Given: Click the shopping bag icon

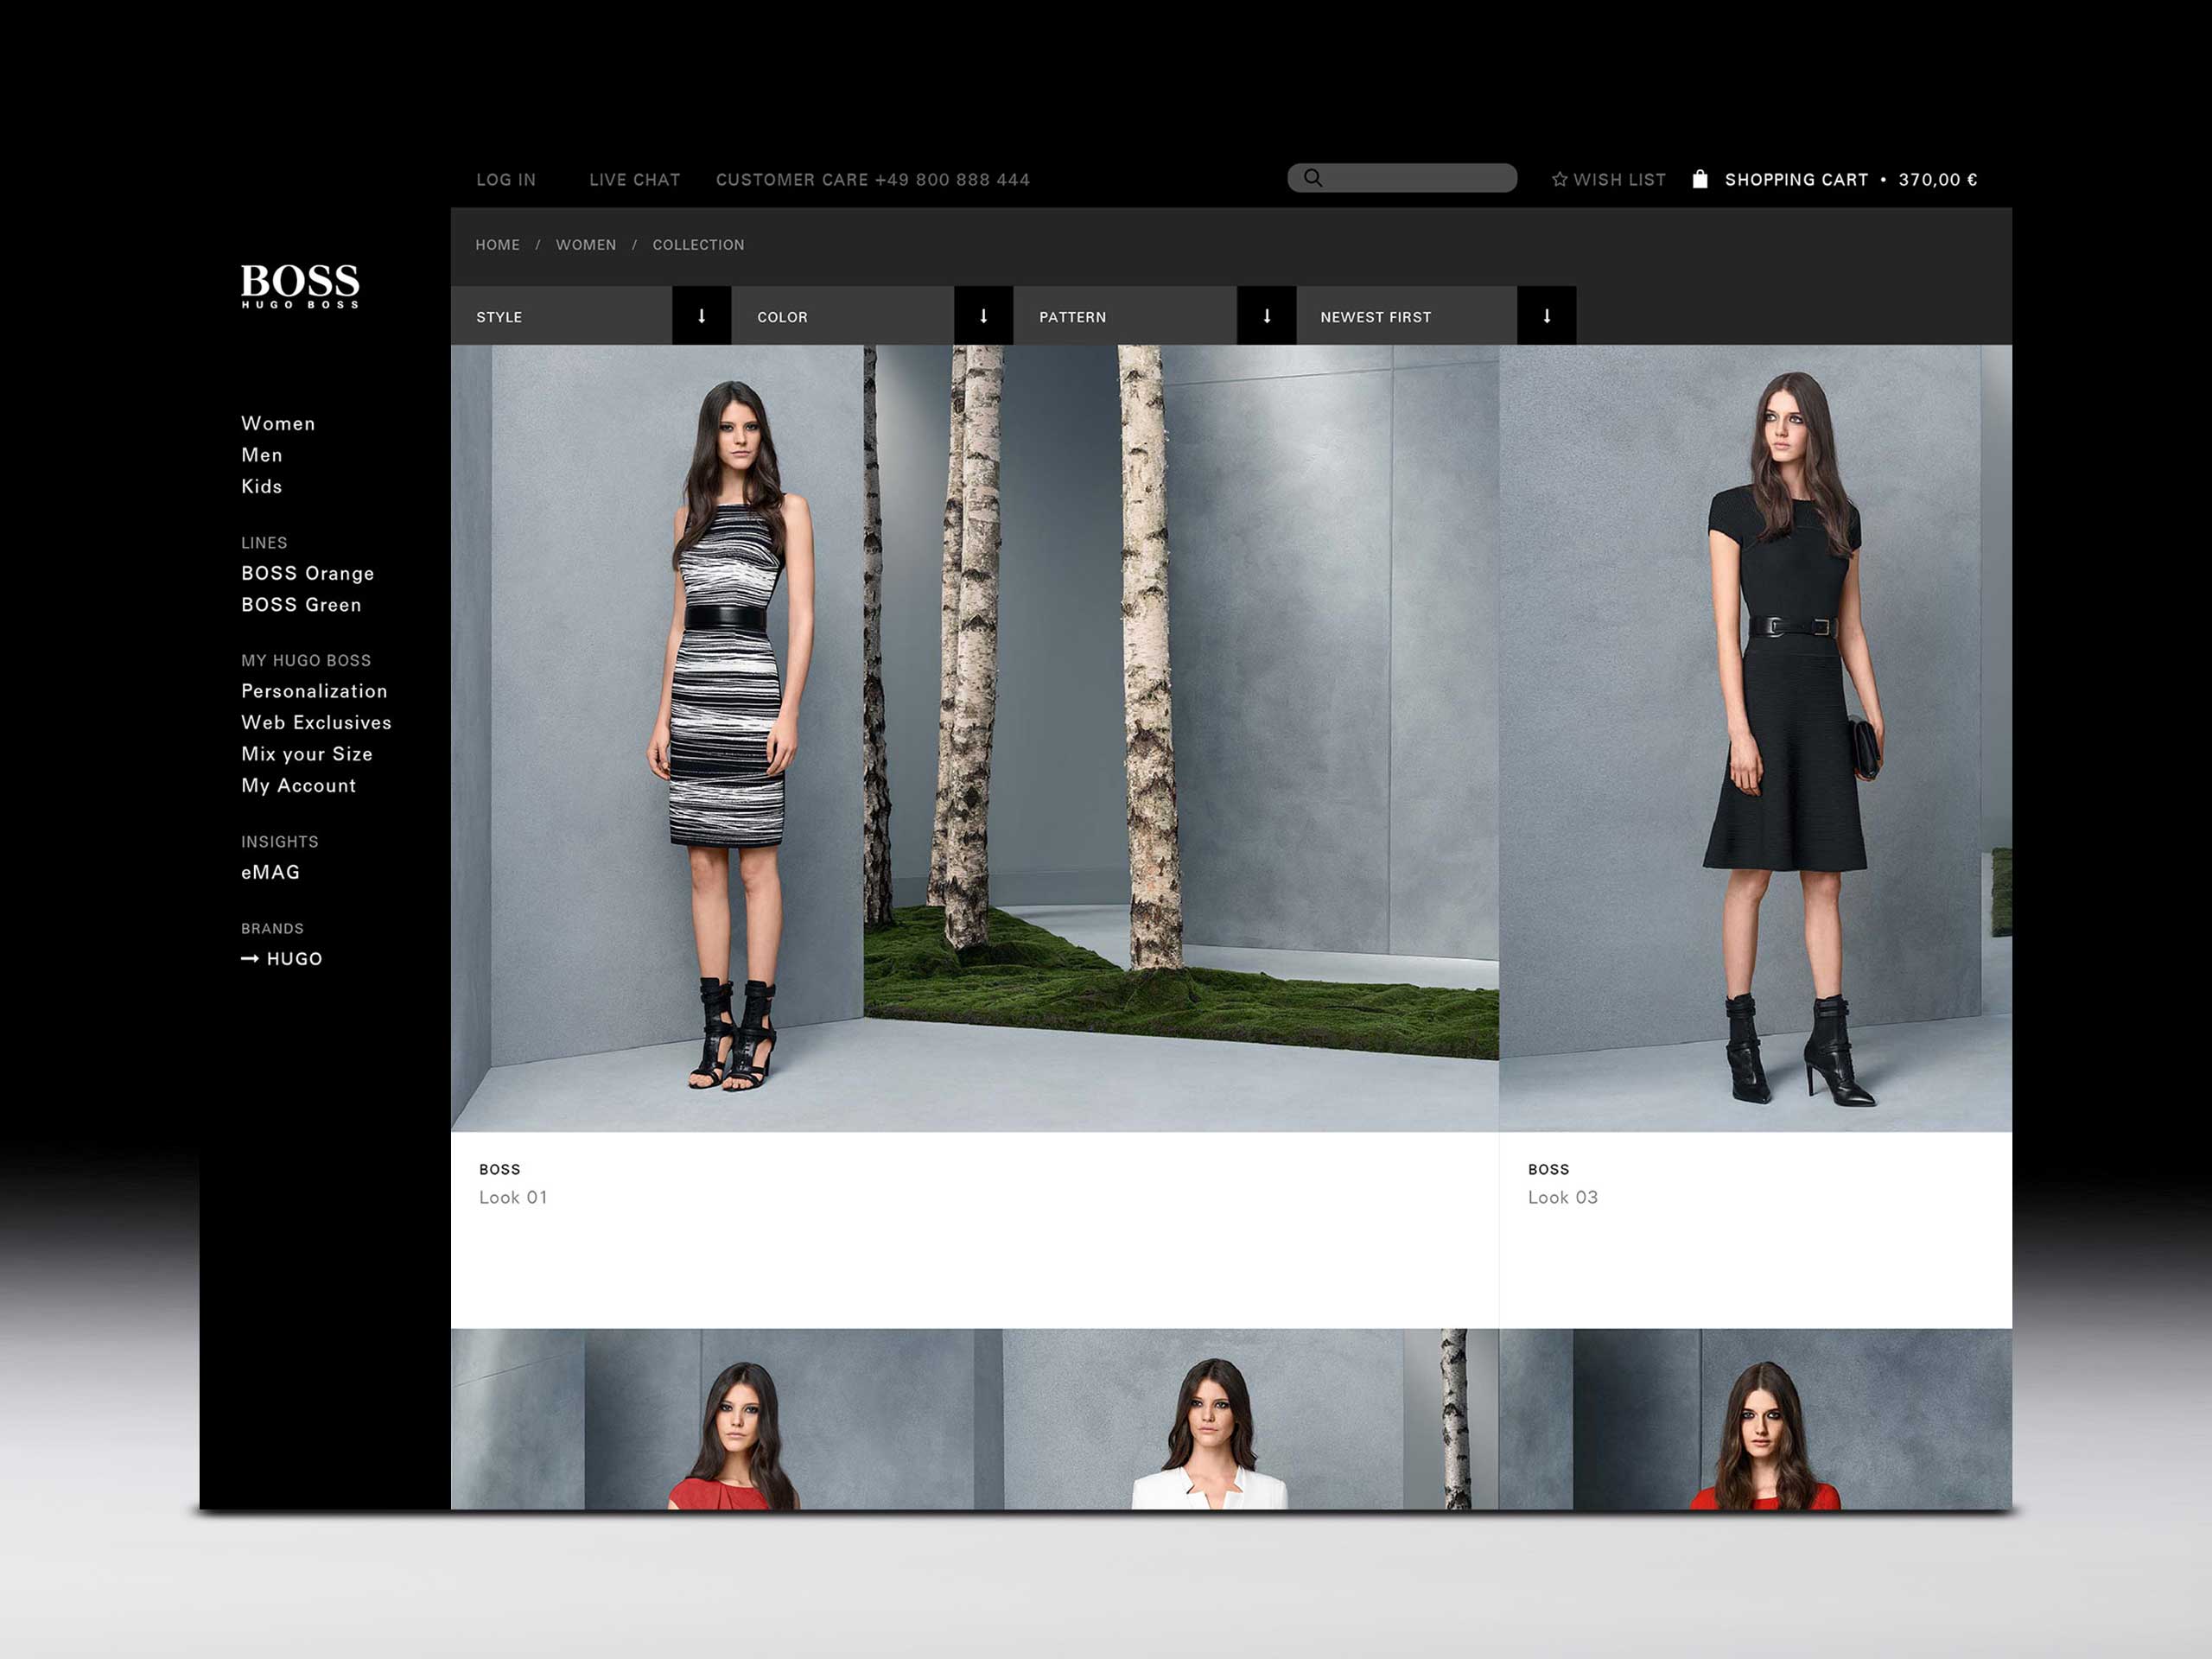Looking at the screenshot, I should [x=1700, y=179].
